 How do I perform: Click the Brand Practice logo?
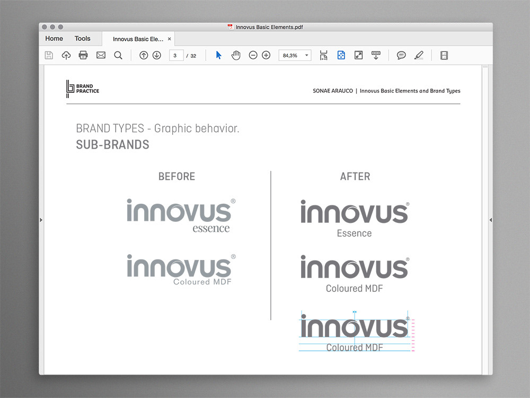83,89
